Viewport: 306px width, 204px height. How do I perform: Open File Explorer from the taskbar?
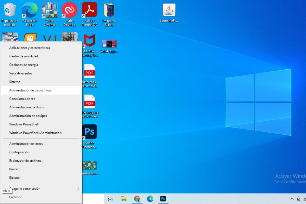pos(124,199)
